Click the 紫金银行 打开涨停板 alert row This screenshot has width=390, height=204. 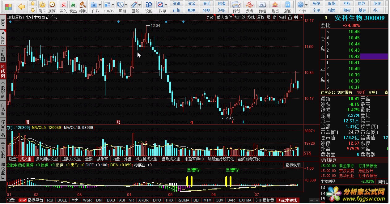pyautogui.click(x=354, y=166)
